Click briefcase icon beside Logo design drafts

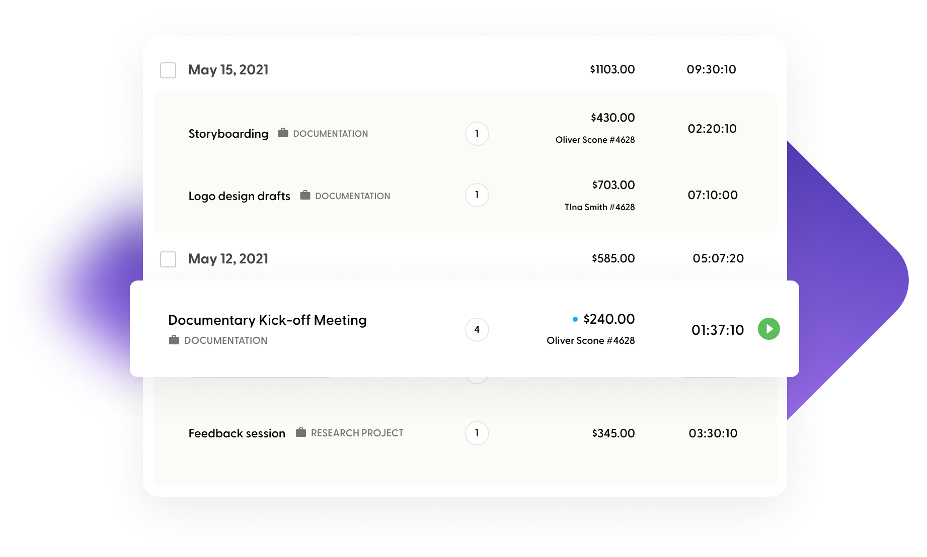[x=305, y=195]
